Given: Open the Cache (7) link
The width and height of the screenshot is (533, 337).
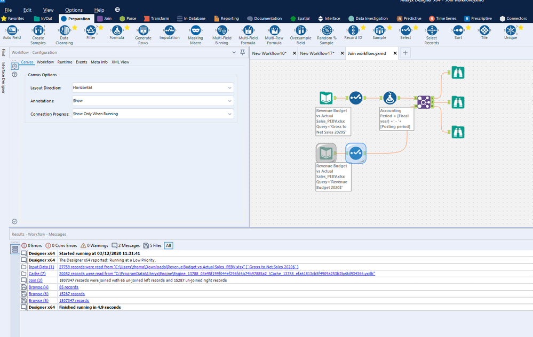Looking at the screenshot, I should (37, 274).
